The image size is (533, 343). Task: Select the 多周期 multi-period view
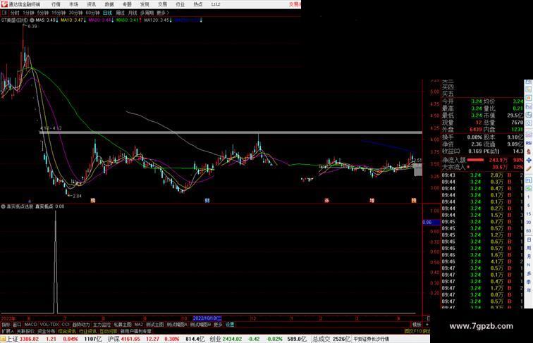pyautogui.click(x=147, y=13)
